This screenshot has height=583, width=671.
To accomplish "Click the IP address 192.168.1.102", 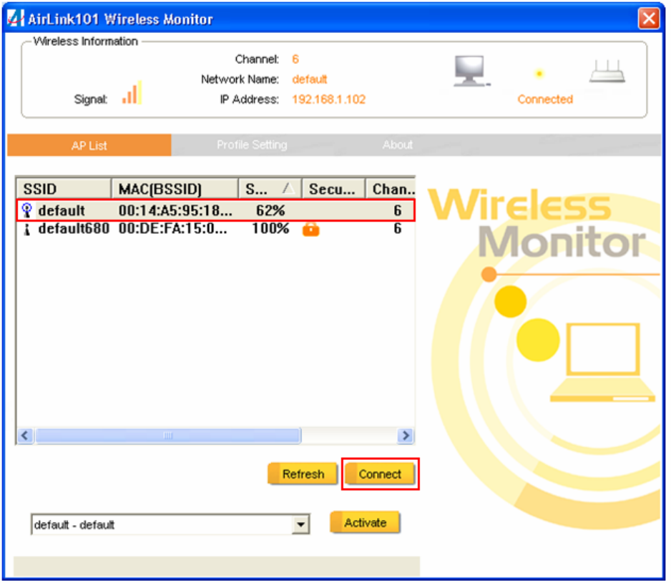I will pyautogui.click(x=328, y=99).
